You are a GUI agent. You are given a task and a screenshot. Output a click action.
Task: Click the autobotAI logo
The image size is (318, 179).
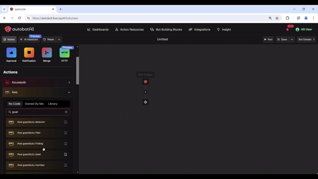(19, 29)
